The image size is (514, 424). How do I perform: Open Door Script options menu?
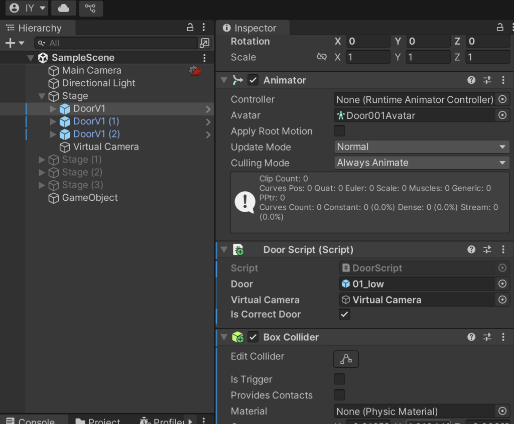(503, 250)
